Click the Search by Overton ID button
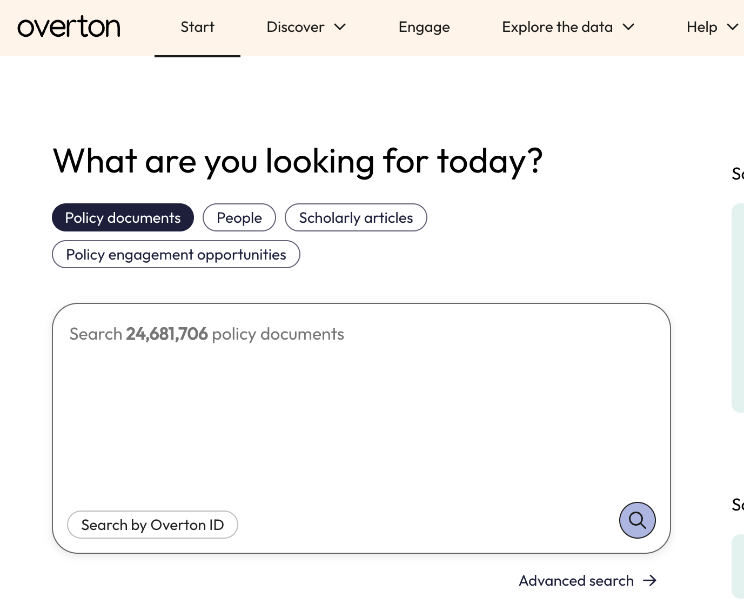This screenshot has width=744, height=603. 152,525
